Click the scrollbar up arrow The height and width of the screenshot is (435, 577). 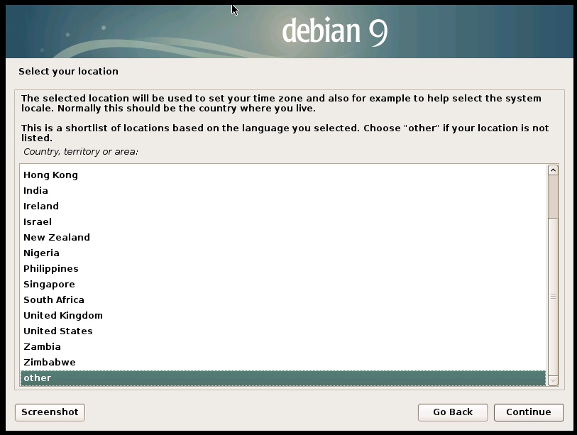coord(553,170)
